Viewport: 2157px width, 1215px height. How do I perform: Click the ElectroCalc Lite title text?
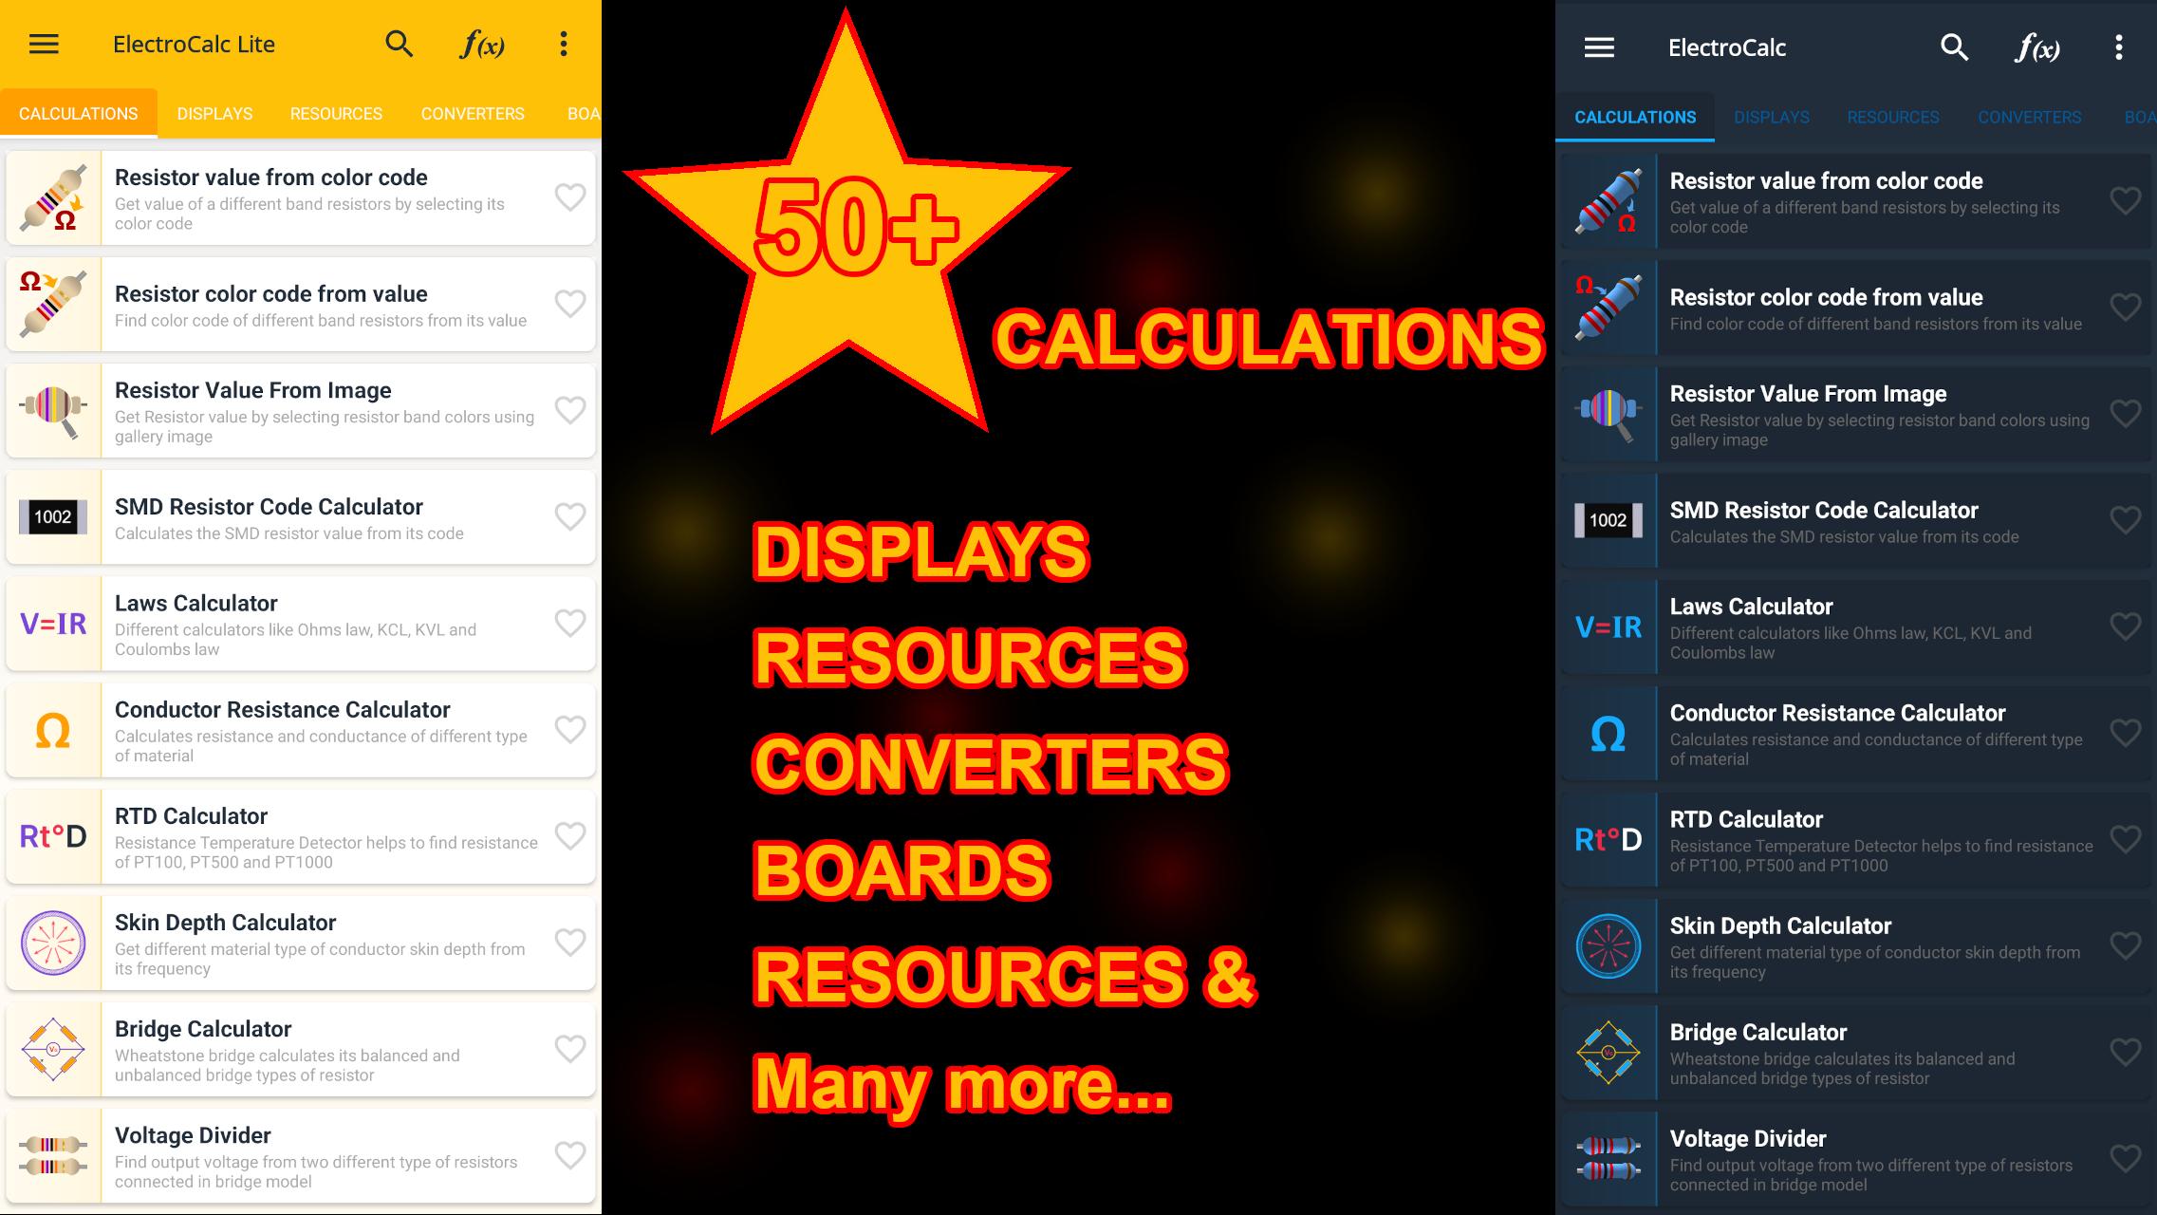[x=194, y=44]
